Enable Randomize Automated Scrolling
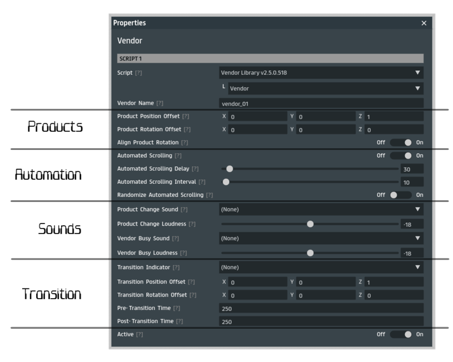Image resolution: width=453 pixels, height=362 pixels. 400,195
